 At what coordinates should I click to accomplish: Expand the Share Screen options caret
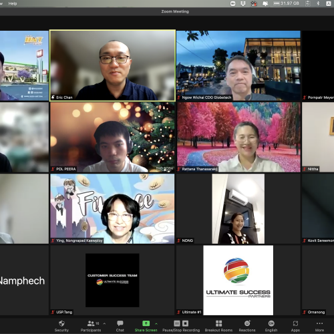(x=156, y=323)
